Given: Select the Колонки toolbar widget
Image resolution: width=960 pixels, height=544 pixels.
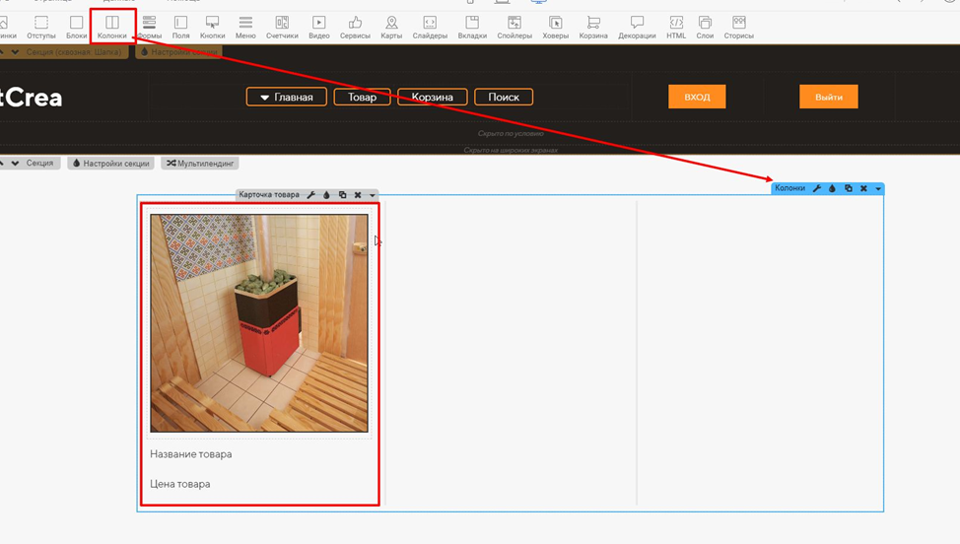Looking at the screenshot, I should (112, 28).
